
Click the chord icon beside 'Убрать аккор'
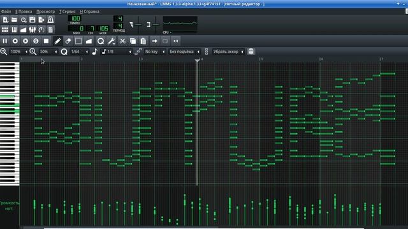[x=207, y=52]
